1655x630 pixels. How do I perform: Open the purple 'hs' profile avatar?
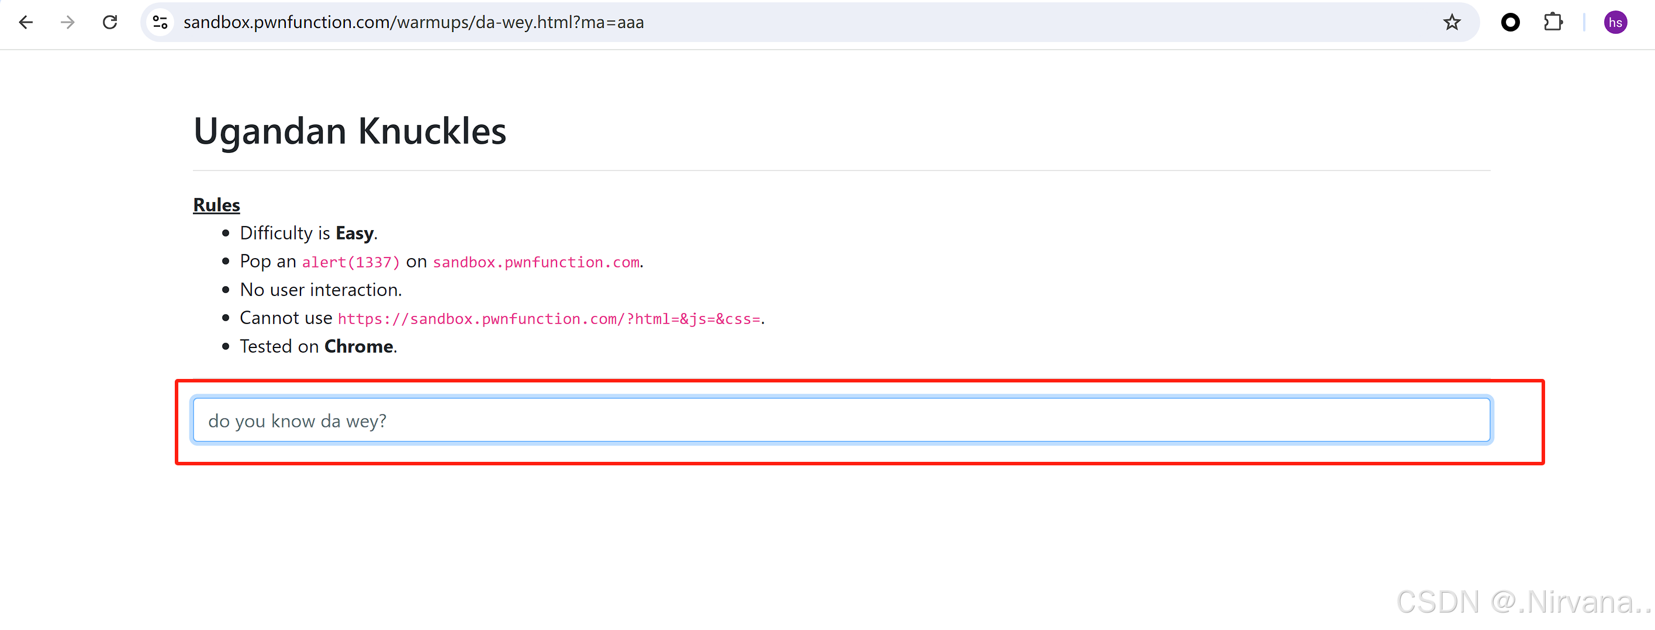click(1615, 22)
